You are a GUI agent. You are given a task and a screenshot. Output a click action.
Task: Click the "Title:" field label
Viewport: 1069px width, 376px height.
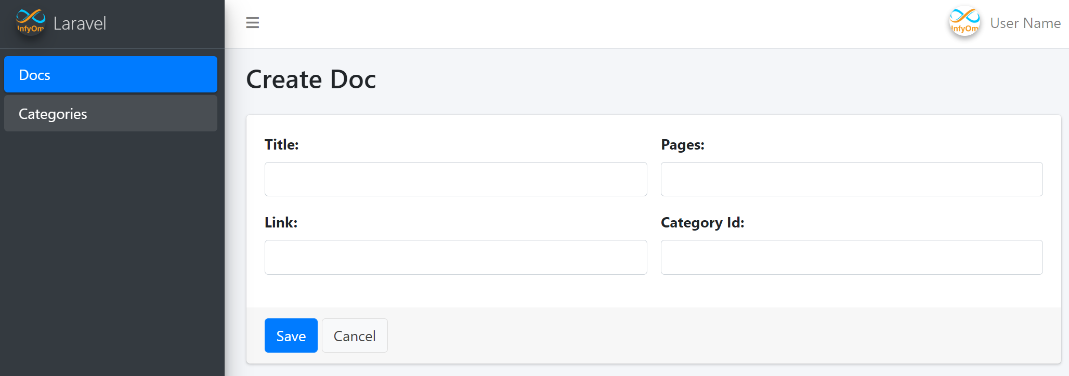(282, 145)
